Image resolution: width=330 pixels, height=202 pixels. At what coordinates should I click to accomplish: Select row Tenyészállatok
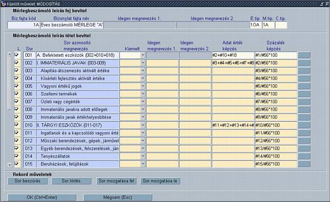78,156
